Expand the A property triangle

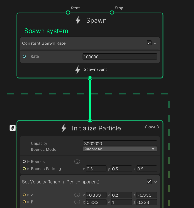point(28,195)
